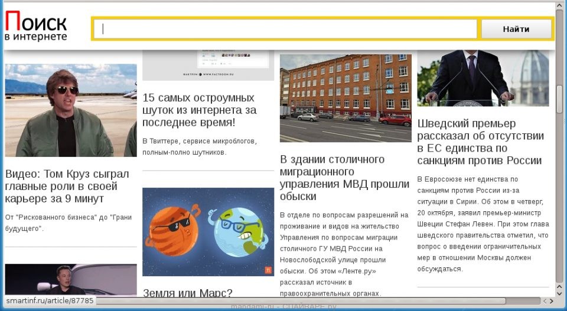The height and width of the screenshot is (311, 567).
Task: Open article "15 самых остроумных шуток из интернета"
Action: 200,110
